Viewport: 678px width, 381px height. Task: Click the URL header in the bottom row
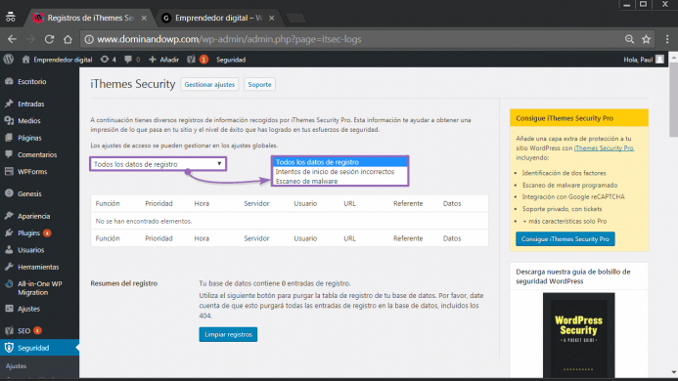click(349, 238)
